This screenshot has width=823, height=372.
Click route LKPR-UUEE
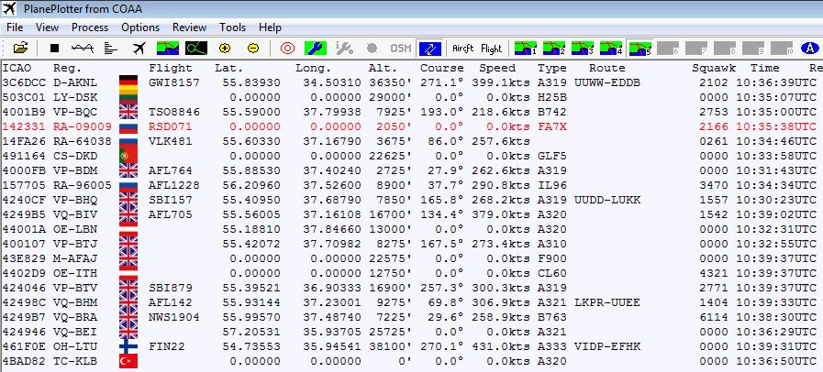(607, 303)
